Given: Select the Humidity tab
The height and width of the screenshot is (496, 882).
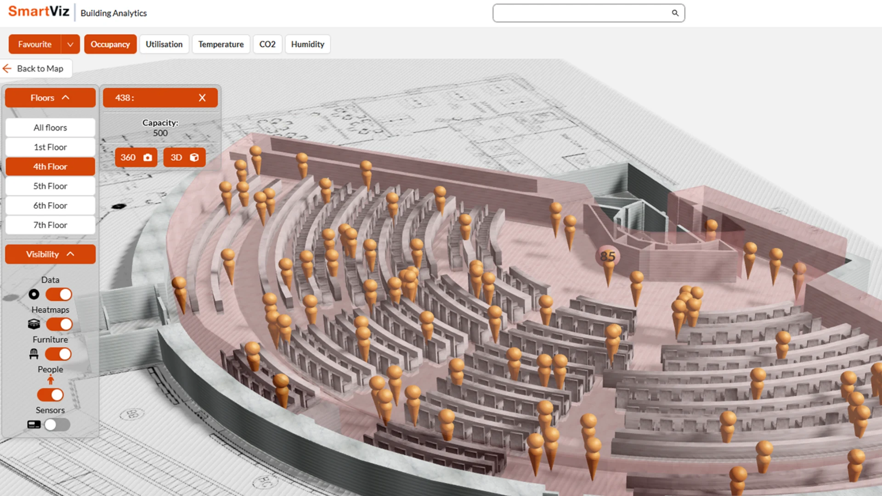Looking at the screenshot, I should coord(308,44).
